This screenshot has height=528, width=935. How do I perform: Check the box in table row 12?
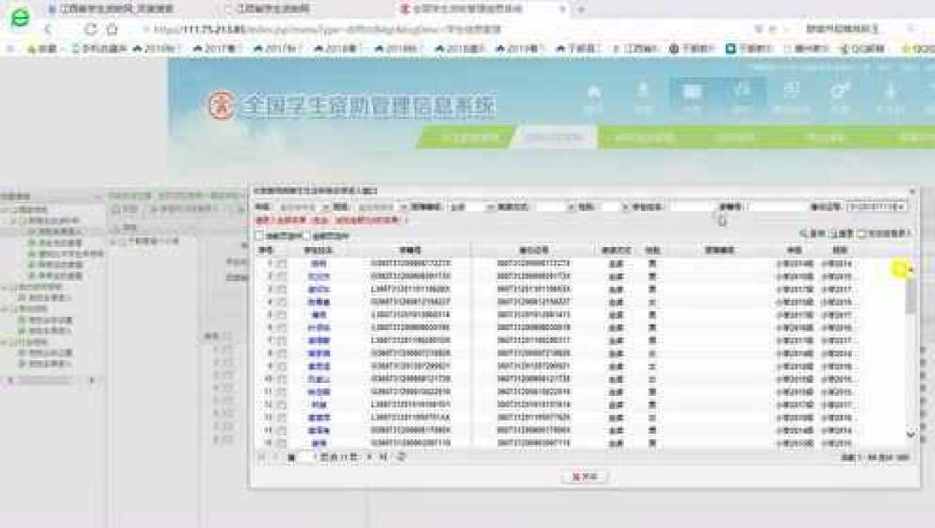pos(282,405)
